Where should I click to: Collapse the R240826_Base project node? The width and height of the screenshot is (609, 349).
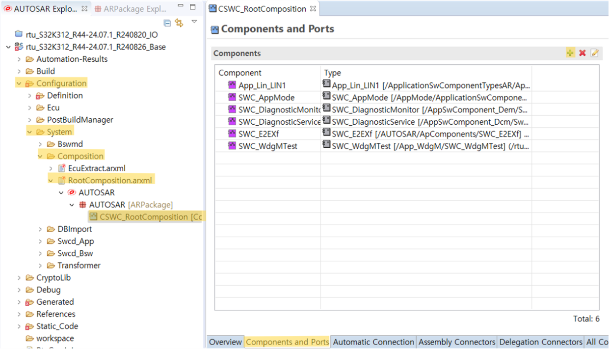click(8, 47)
